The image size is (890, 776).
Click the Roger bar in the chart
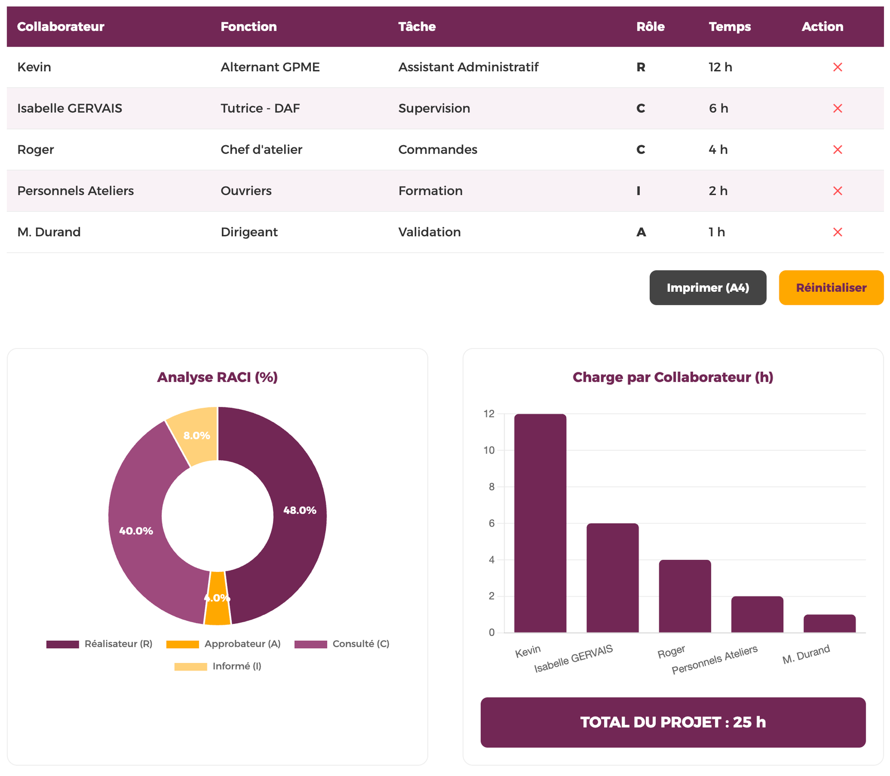685,596
